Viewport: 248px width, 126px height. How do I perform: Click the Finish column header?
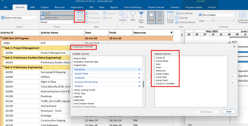pyautogui.click(x=120, y=33)
